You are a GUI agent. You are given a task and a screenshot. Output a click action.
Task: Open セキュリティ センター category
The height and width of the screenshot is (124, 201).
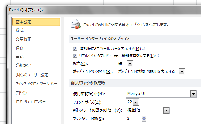click(x=30, y=102)
